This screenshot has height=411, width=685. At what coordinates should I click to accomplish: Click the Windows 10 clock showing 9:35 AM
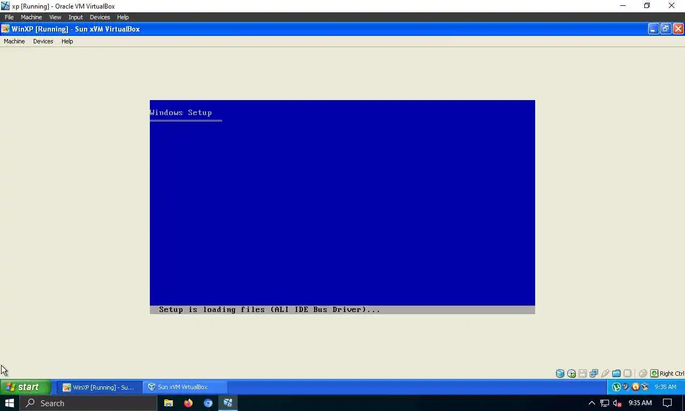pyautogui.click(x=640, y=403)
